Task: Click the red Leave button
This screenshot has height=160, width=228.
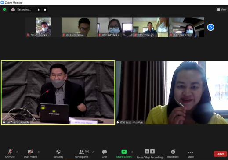Action: (220, 154)
